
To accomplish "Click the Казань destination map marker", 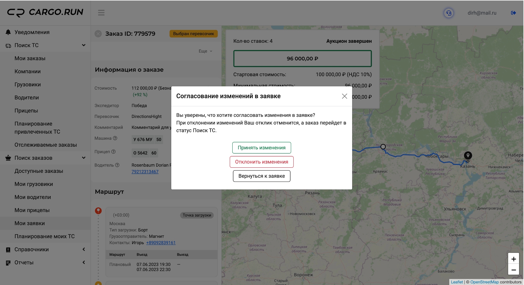I will tap(468, 156).
